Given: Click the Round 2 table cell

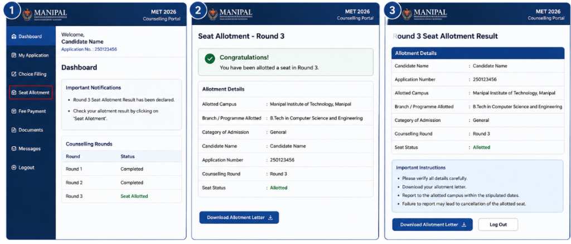Looking at the screenshot, I should (x=74, y=183).
